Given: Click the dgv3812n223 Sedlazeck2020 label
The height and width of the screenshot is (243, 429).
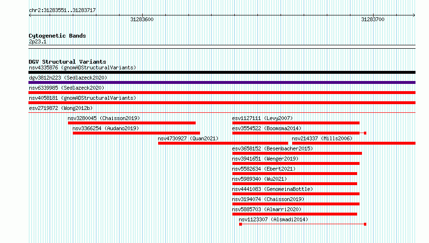Looking at the screenshot, I should [x=68, y=78].
